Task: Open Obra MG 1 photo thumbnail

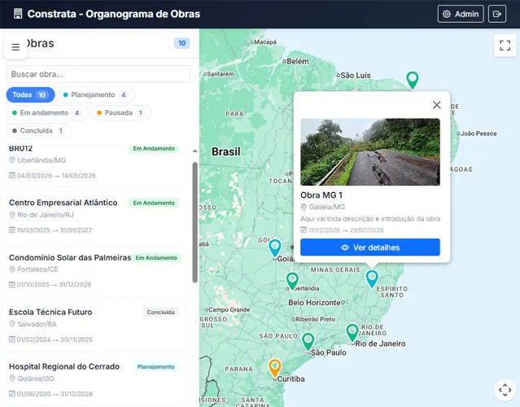Action: (x=370, y=152)
